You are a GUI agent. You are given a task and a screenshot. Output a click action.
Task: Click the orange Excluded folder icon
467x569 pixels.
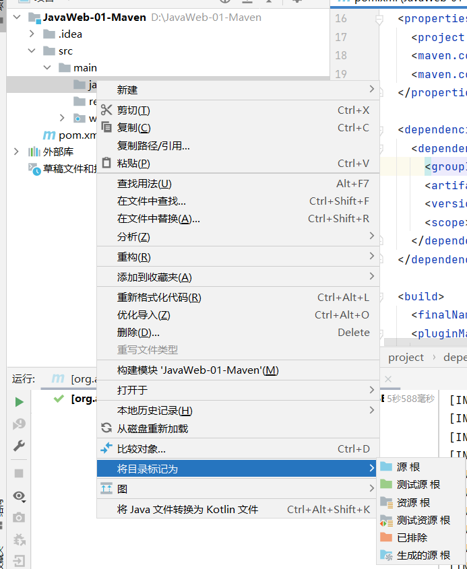(x=386, y=537)
